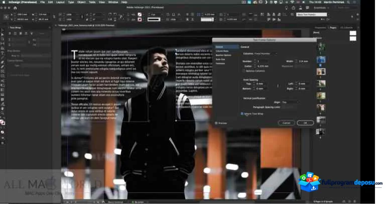
Task: Click the column Width field
Action: 304,61
